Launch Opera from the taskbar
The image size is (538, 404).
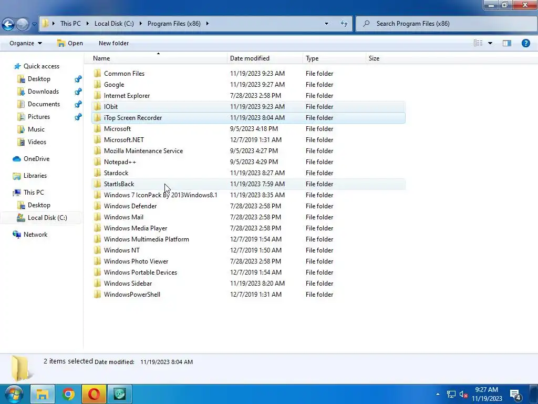pos(94,394)
